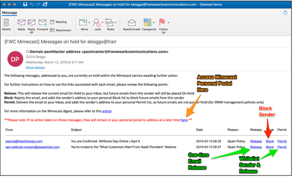This screenshot has width=293, height=177.
Task: Click date cell 2019-03-13 08:35
Action: 209,141
